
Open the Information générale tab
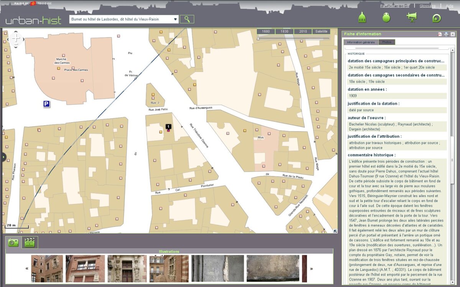coord(361,42)
